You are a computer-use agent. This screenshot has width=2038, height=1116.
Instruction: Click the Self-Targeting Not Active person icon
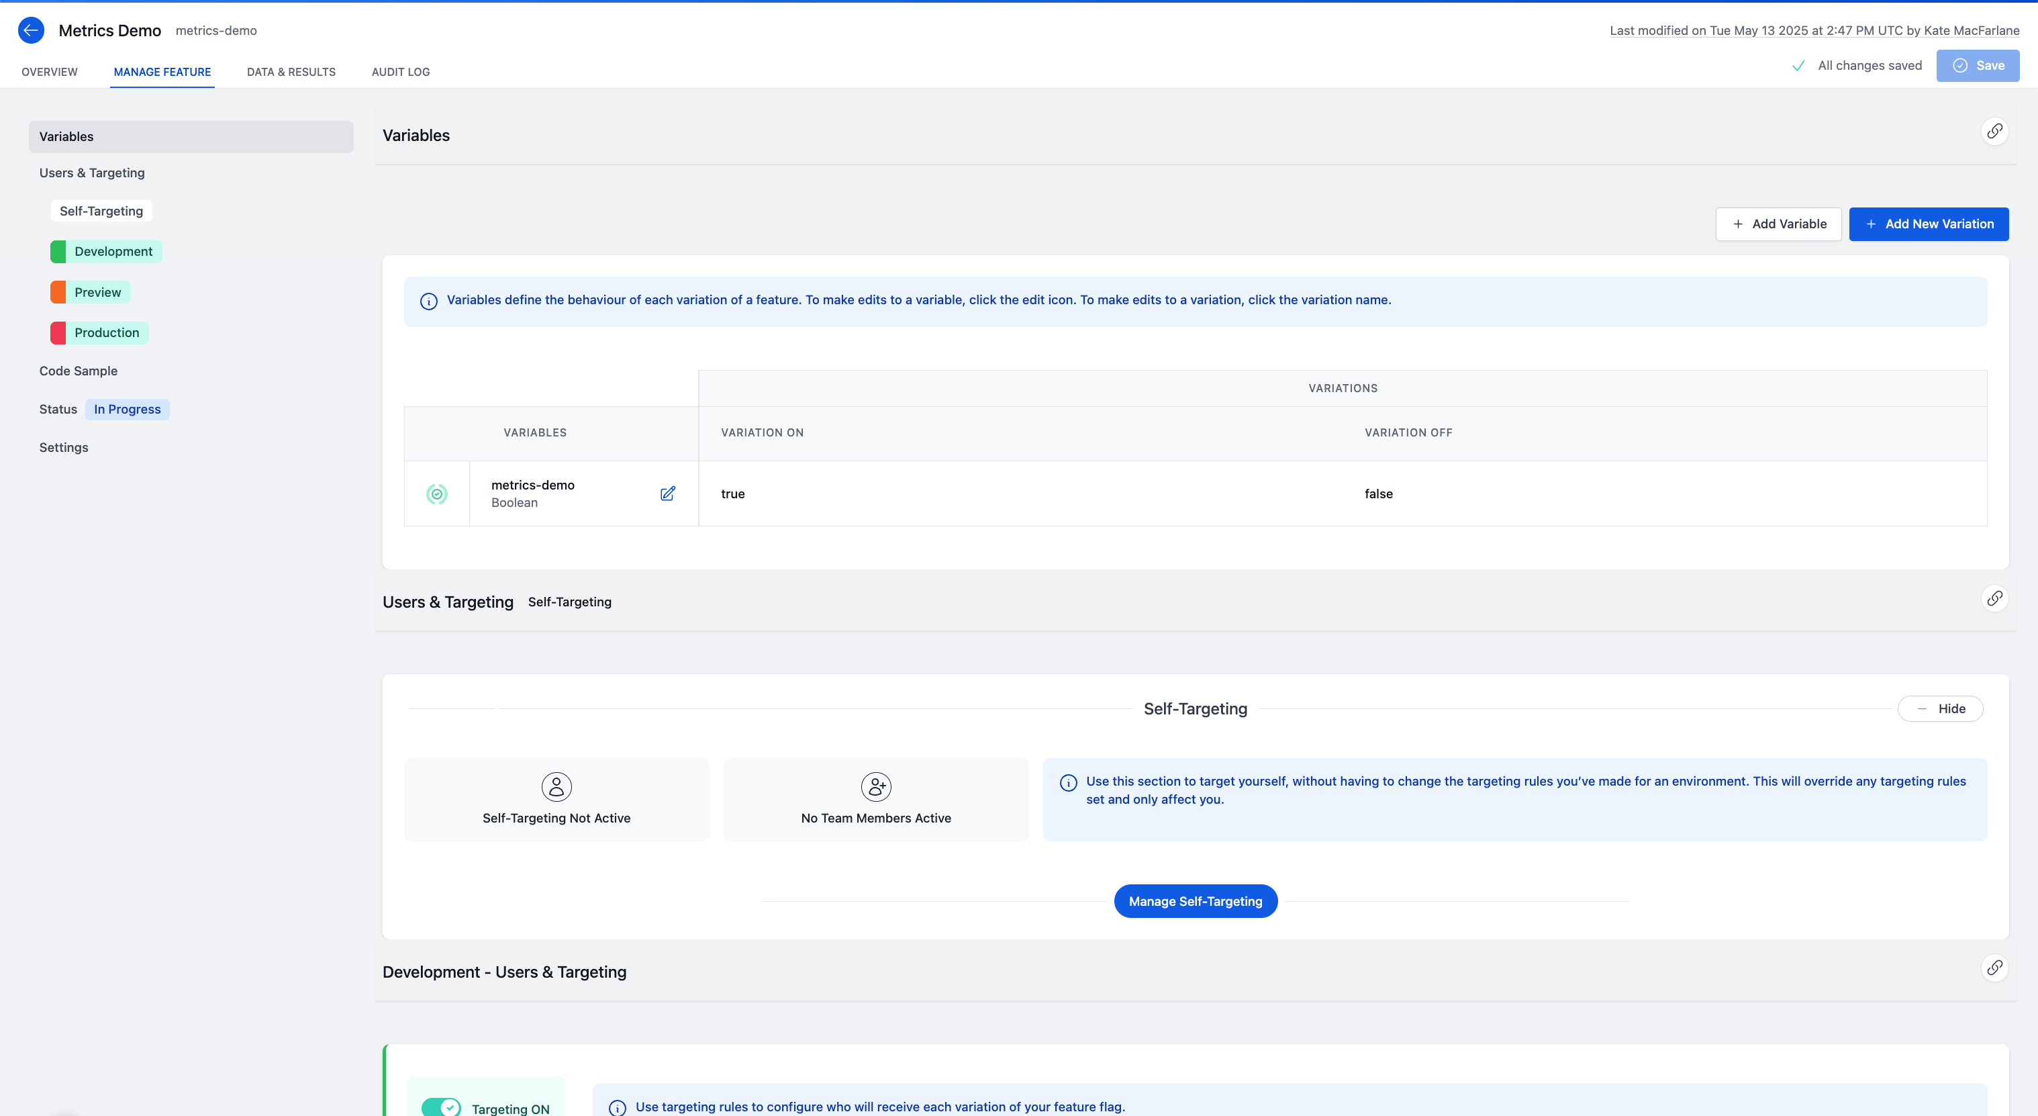tap(556, 786)
